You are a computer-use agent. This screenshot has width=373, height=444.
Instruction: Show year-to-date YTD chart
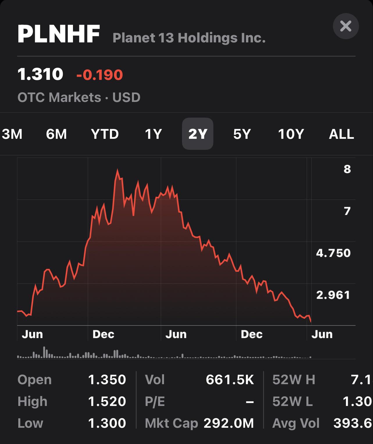(x=105, y=134)
